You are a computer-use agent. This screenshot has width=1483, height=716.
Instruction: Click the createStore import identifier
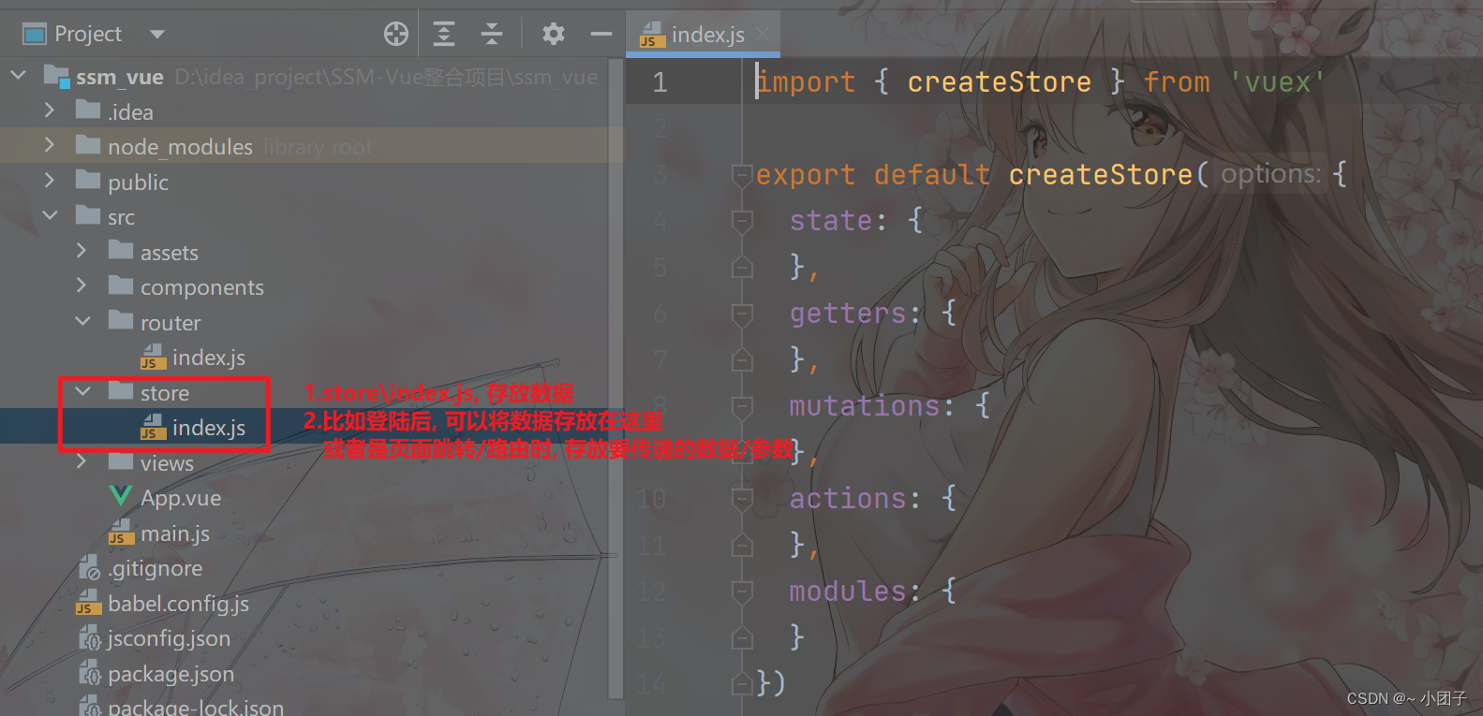pyautogui.click(x=999, y=82)
